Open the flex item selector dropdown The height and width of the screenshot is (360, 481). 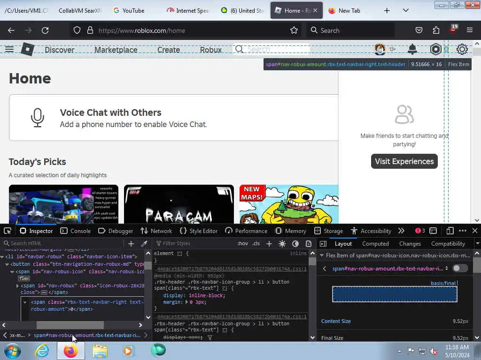click(390, 269)
